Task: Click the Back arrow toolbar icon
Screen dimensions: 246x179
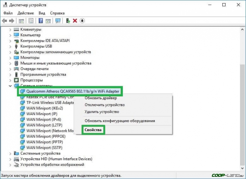Action: click(x=4, y=21)
